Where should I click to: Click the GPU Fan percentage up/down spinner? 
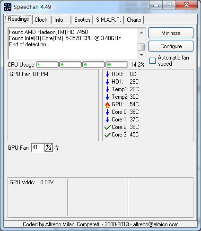[x=49, y=147]
